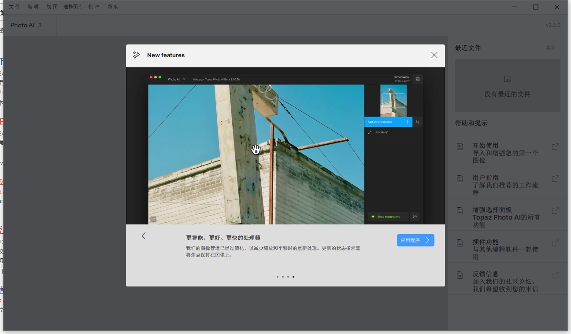Click Add enhancements in the preview image
The height and width of the screenshot is (334, 571).
(x=388, y=122)
